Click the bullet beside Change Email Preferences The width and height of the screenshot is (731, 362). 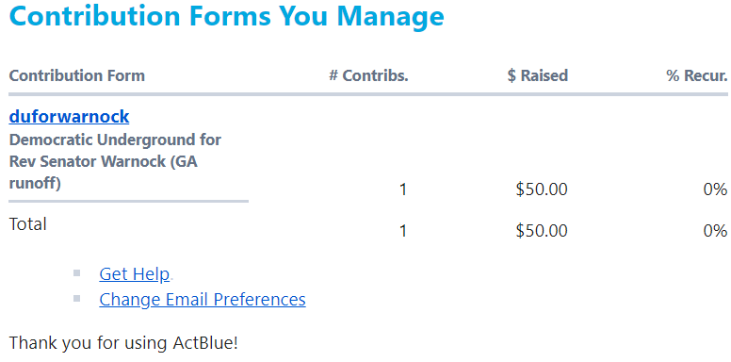pyautogui.click(x=77, y=298)
